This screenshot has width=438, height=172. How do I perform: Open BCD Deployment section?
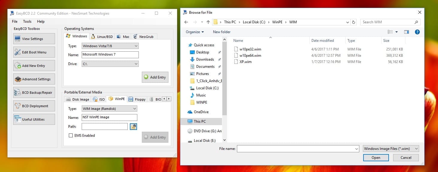34,106
